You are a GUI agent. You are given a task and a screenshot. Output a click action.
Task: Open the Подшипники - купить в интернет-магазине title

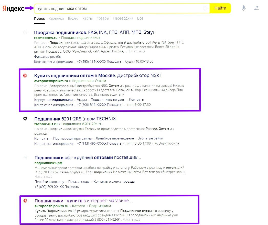tap(83, 201)
